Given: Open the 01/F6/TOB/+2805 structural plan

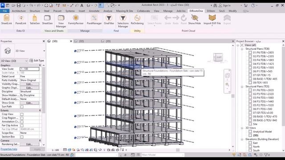Looking at the screenshot, I should 263,52.
